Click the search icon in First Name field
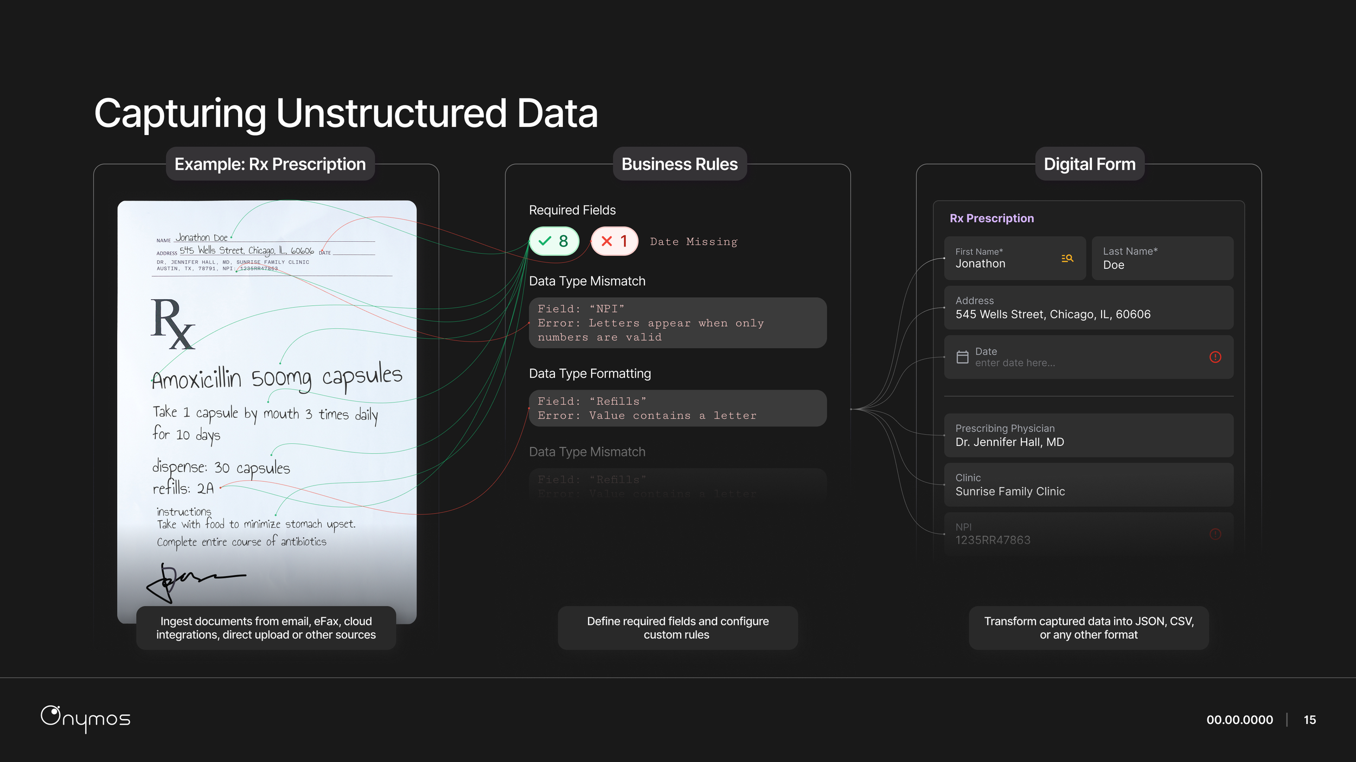 click(x=1067, y=259)
